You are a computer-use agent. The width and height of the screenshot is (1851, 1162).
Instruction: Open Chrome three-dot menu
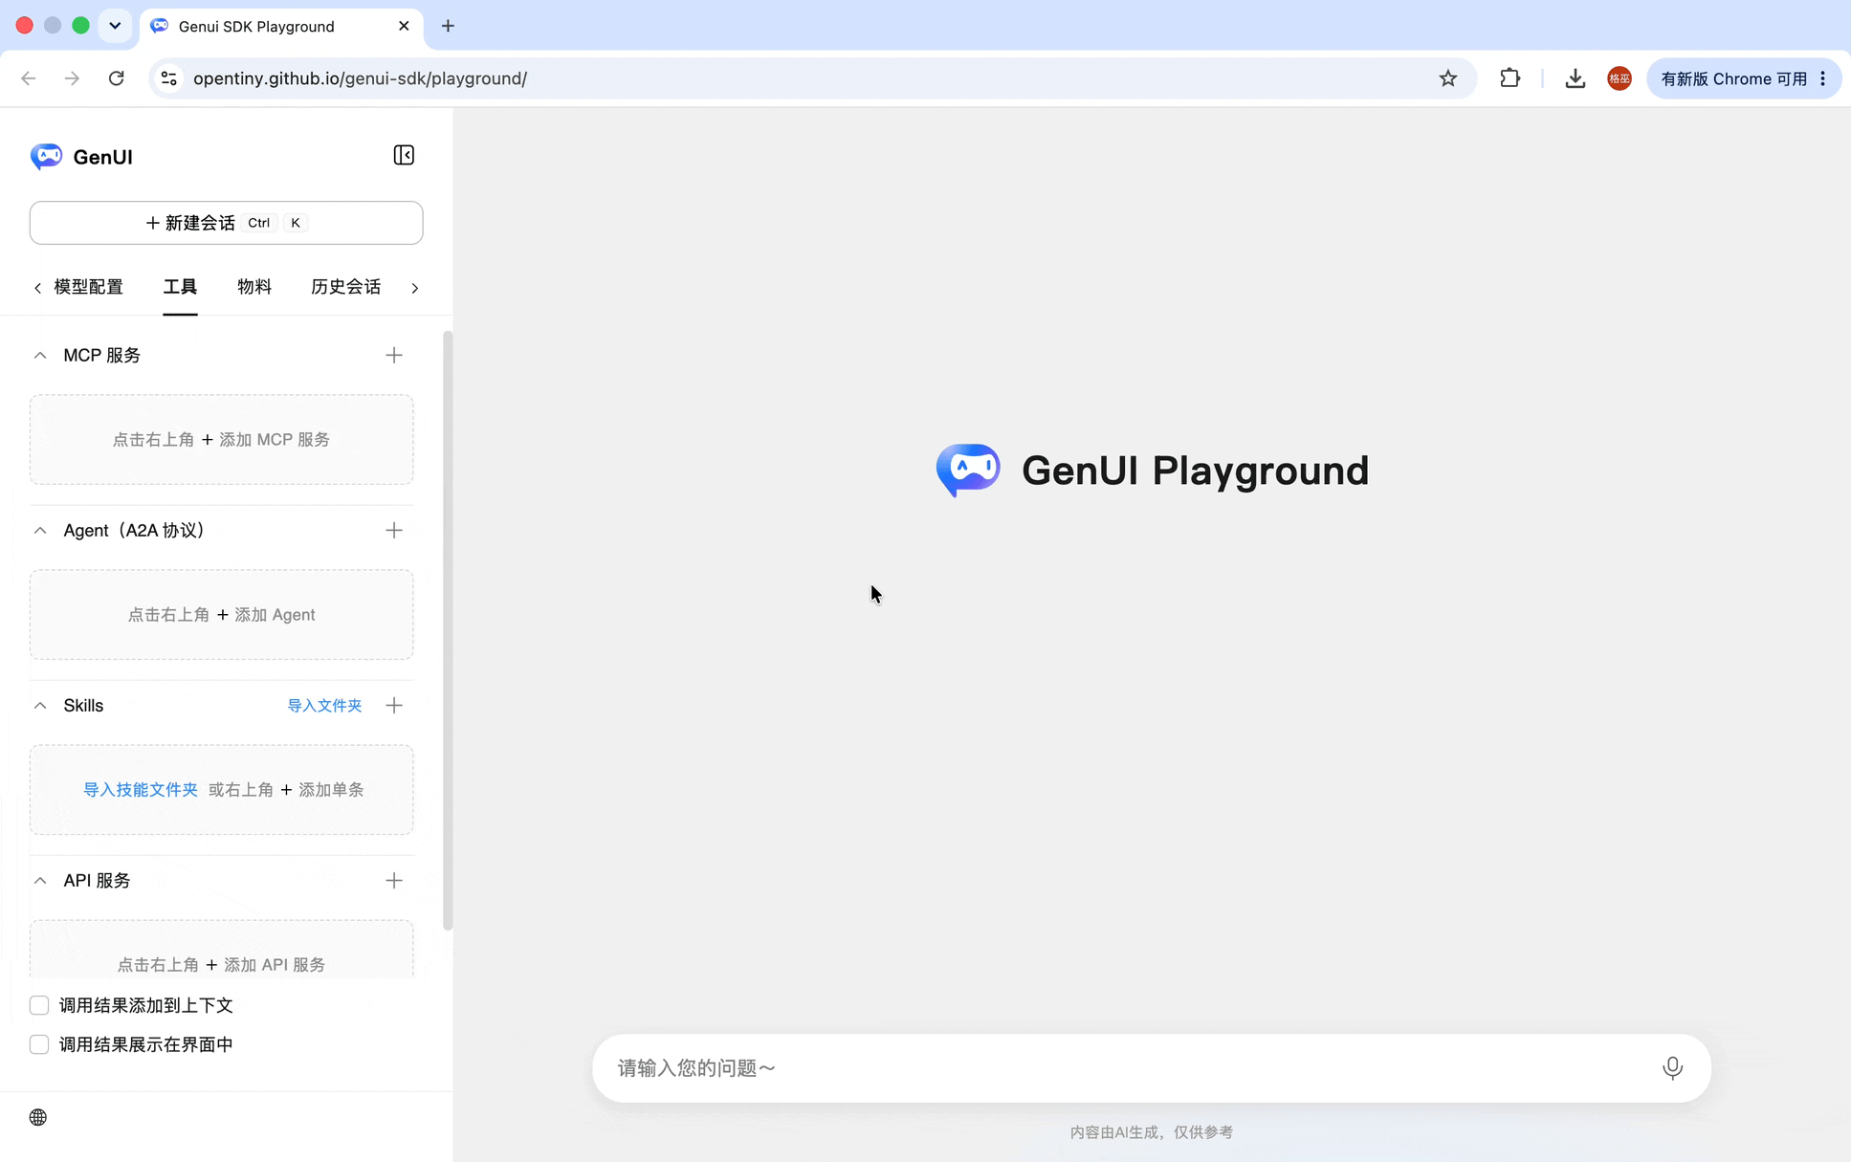(1822, 78)
